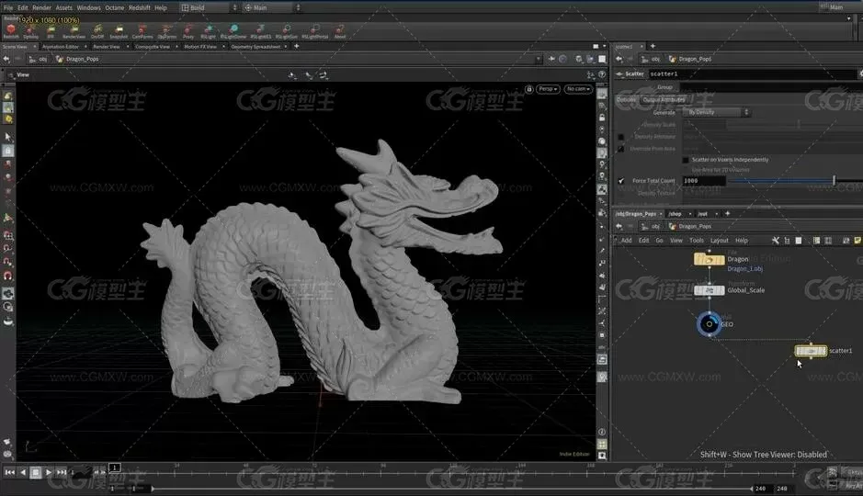Viewport: 863px width, 496px height.
Task: Click the Snapshot shelf tool
Action: pyautogui.click(x=119, y=31)
